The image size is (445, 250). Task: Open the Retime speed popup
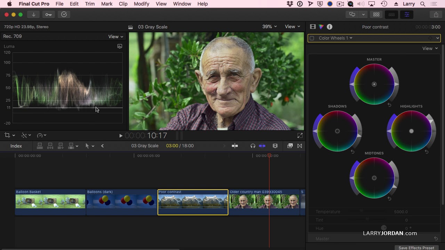(x=42, y=135)
